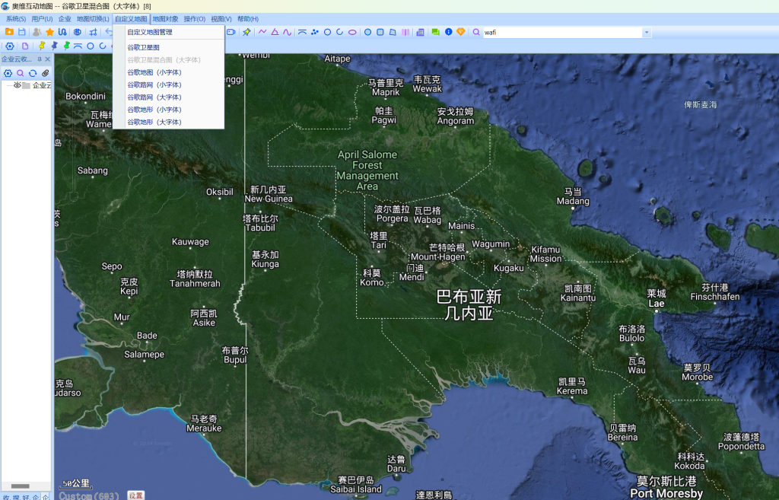779x500 pixels.
Task: Toggle eye visibility of enterprise cloud folder
Action: click(x=17, y=85)
